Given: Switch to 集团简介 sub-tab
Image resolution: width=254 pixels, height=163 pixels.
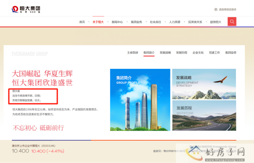Looking at the screenshot, I should coord(149,53).
